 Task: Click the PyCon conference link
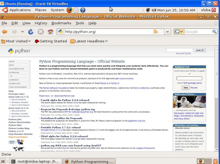[141, 88]
